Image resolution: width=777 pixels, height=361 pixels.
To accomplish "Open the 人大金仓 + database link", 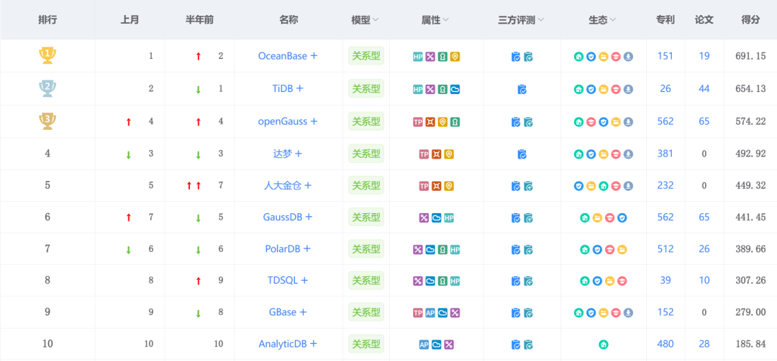I will [288, 185].
